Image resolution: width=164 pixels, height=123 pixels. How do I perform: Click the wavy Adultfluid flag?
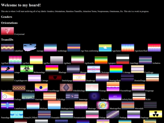(x=7, y=48)
